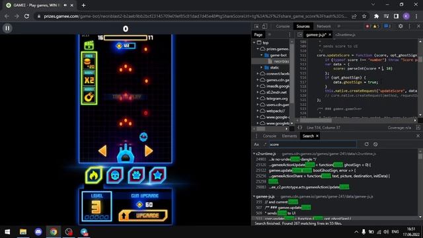Click the gem counter showing 122
The image size is (423, 238).
tap(126, 46)
